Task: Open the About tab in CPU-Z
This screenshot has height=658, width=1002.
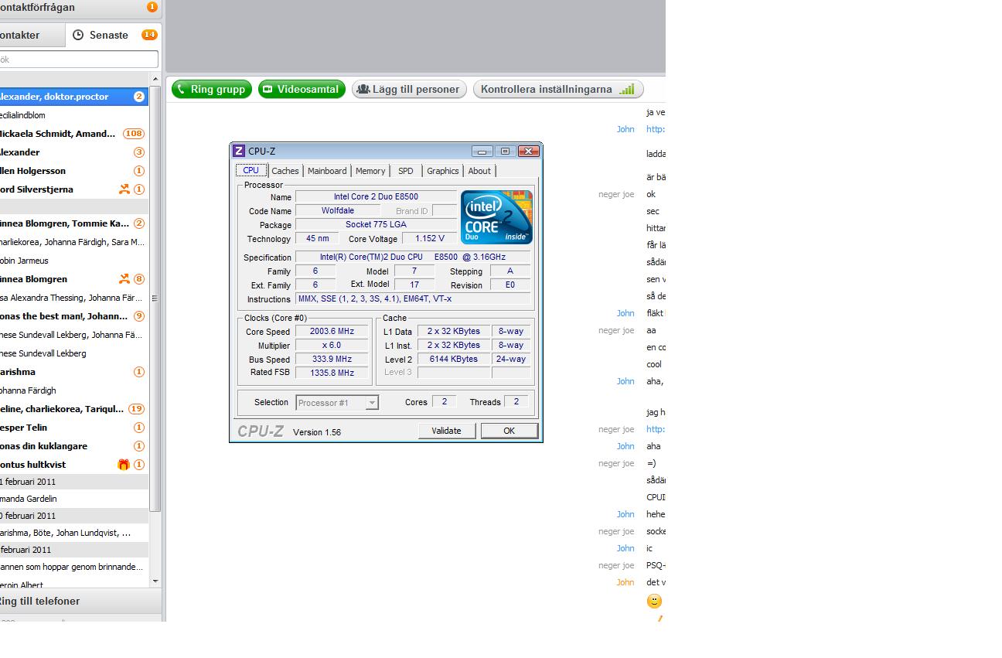Action: click(x=479, y=171)
